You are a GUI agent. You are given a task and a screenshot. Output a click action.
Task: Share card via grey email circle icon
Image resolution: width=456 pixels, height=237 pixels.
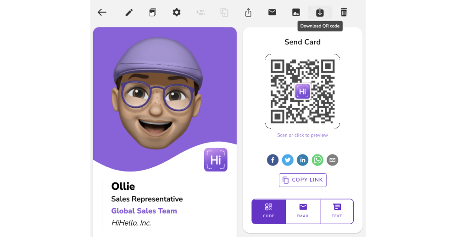pos(333,160)
